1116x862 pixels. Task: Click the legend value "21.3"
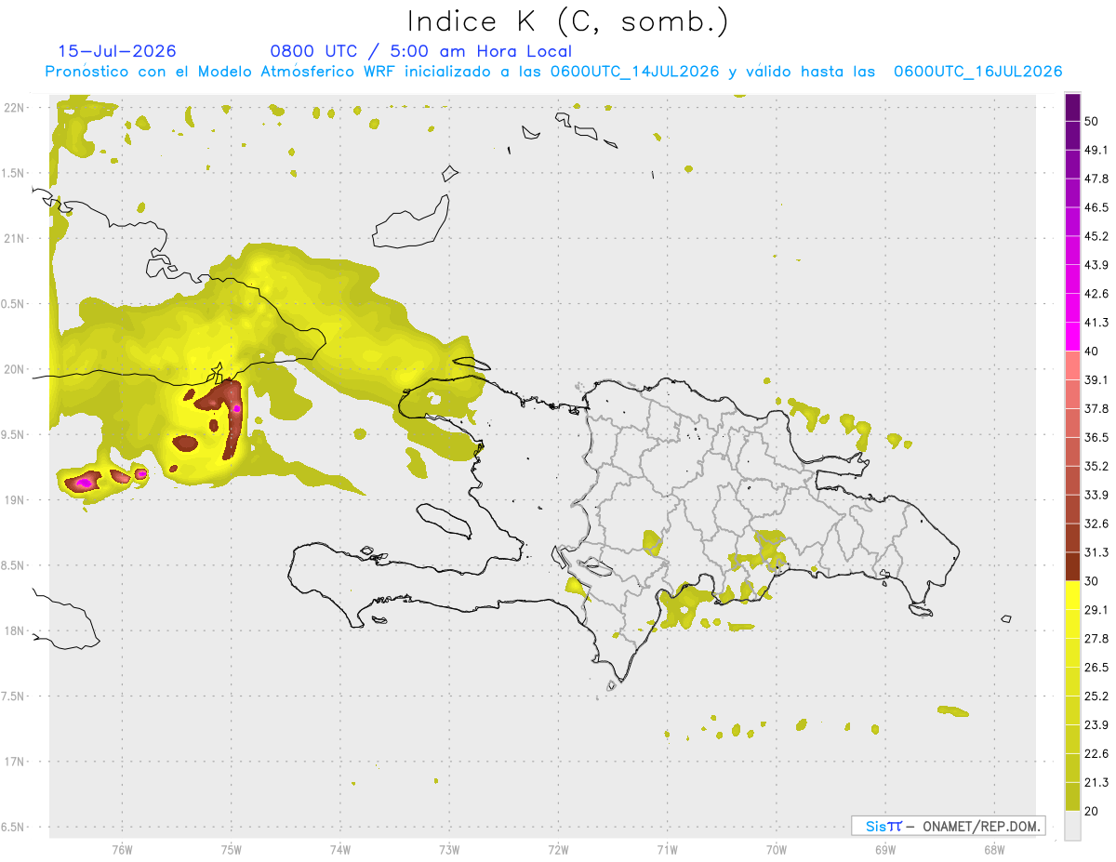tap(1096, 782)
